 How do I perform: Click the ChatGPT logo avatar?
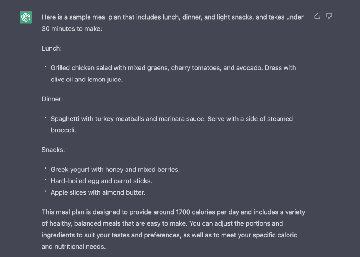(26, 17)
